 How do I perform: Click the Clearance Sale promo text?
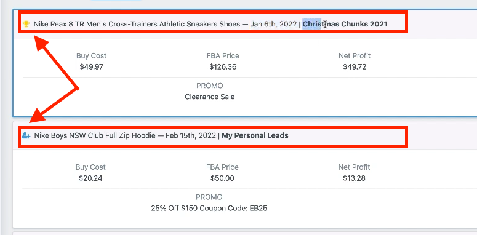click(210, 97)
